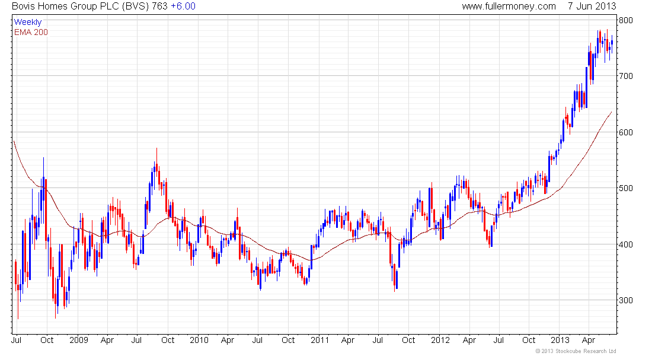Click the 'Oct' label just before 2012
652x356 pixels.
408,340
